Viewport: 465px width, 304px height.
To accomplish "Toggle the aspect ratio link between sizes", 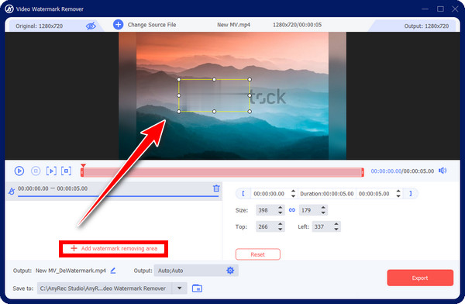I will tap(292, 210).
